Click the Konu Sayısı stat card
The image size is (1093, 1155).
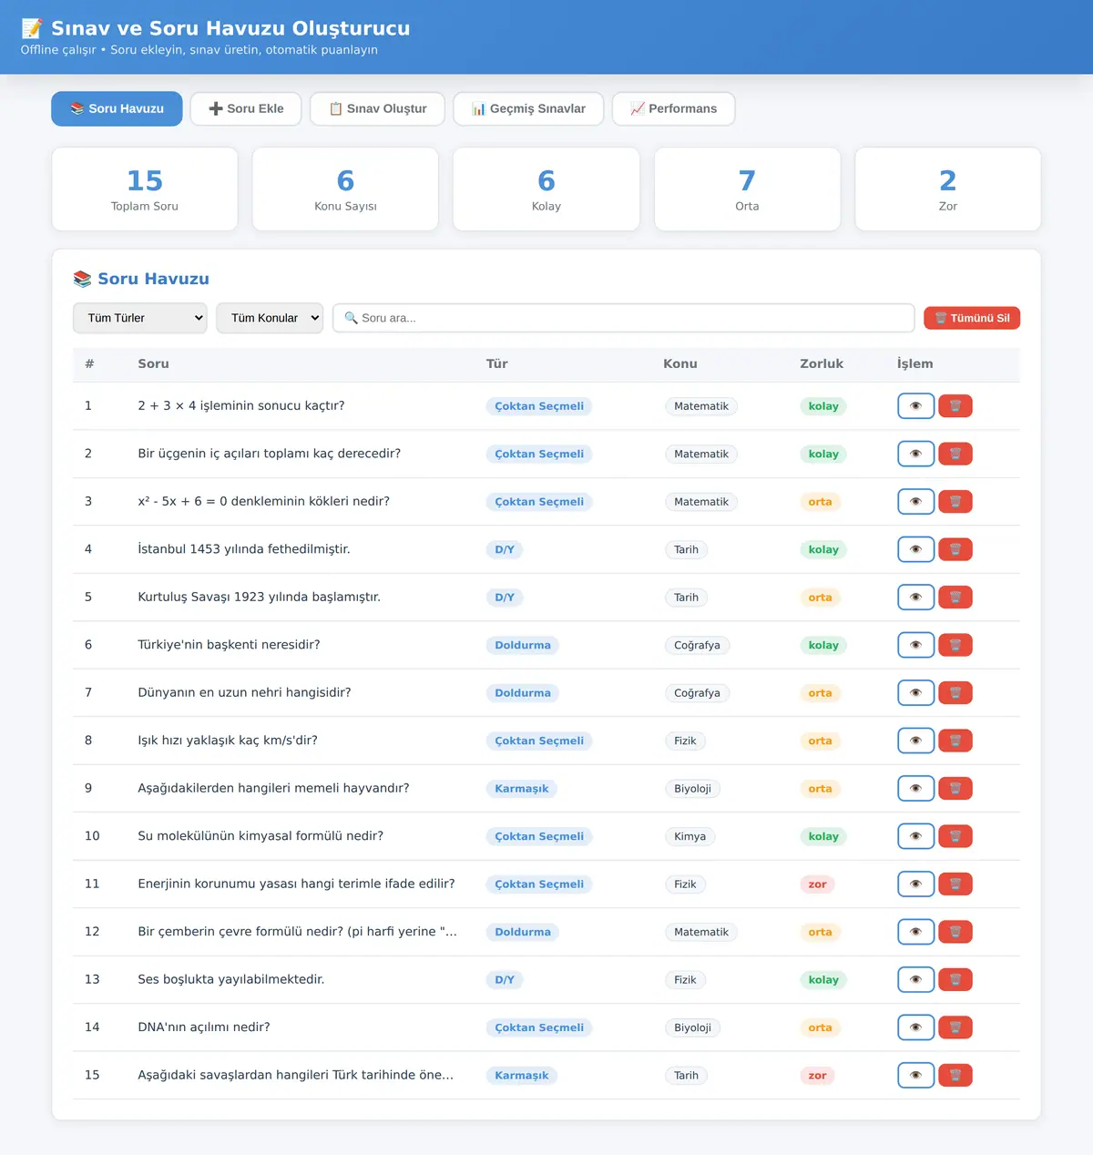[x=345, y=189]
